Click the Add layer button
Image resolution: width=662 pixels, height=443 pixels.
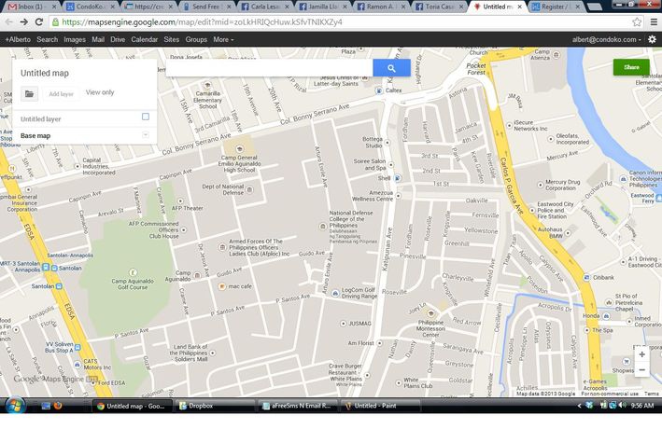pos(61,93)
